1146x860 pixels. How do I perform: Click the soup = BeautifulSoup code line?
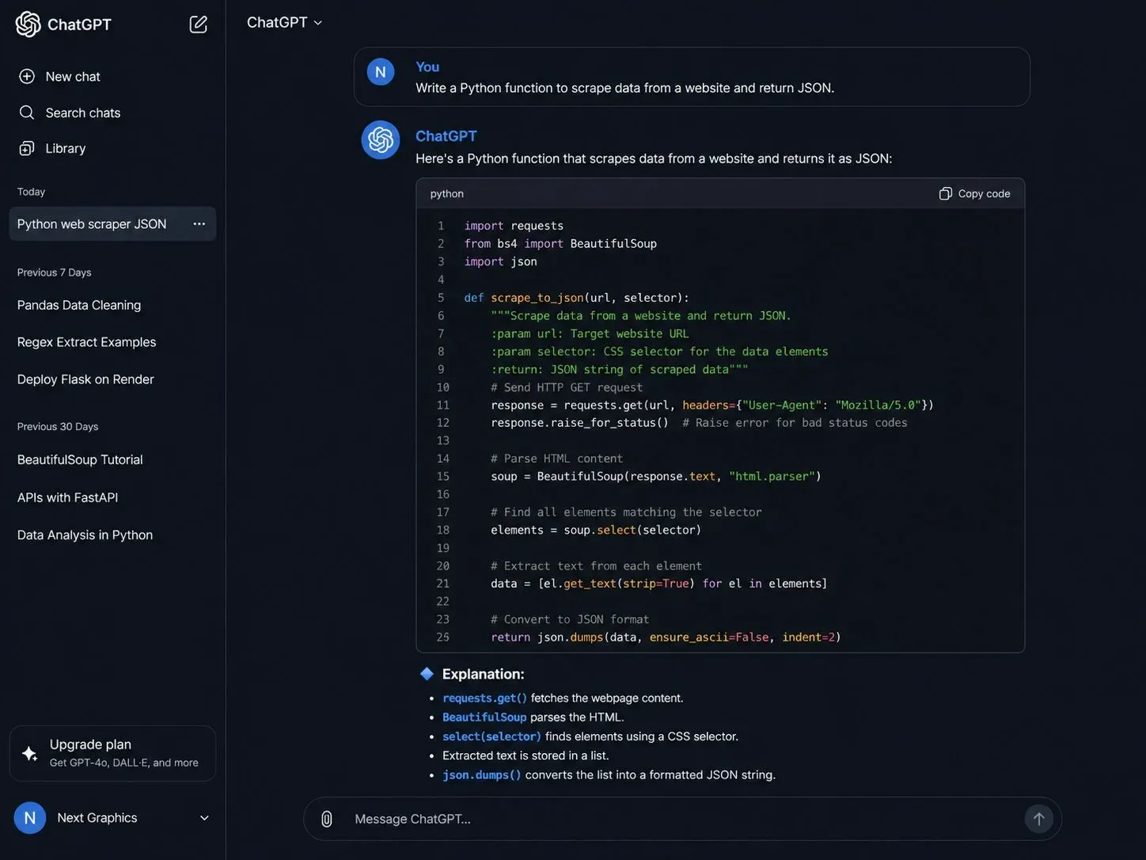tap(656, 476)
